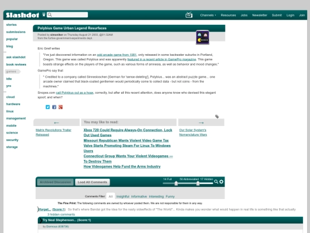
Task: Open security in sidebar
Action: tap(12, 140)
